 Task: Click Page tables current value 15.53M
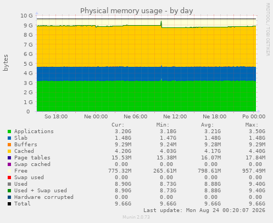point(121,158)
